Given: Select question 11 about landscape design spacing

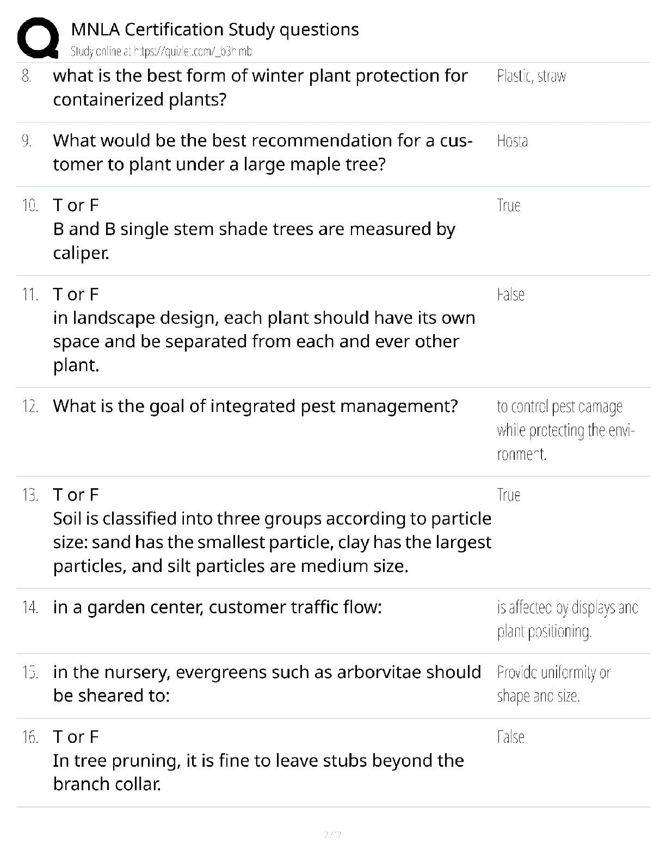Looking at the screenshot, I should (x=264, y=330).
